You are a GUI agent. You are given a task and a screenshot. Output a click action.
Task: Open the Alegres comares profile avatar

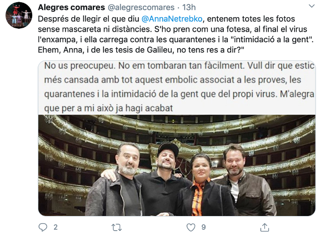[19, 16]
